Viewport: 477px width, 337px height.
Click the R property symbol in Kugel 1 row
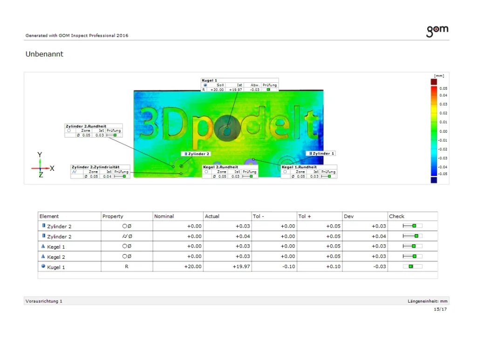coord(127,267)
